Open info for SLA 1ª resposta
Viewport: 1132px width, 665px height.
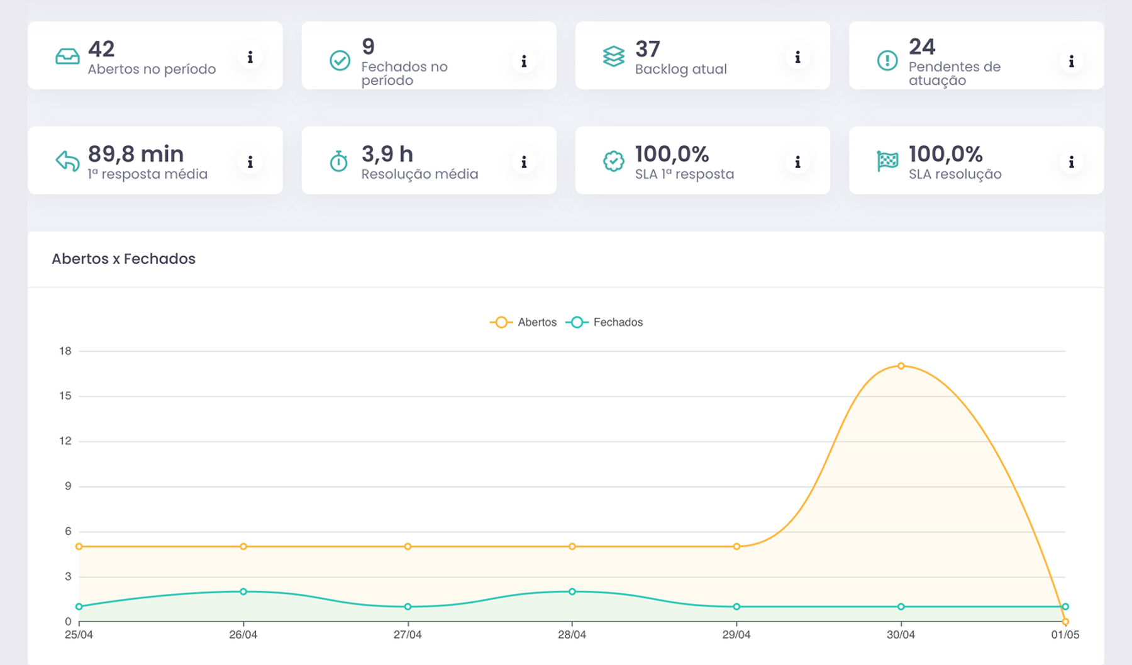797,162
